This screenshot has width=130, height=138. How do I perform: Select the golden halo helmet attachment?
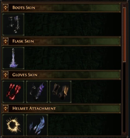[13, 125]
